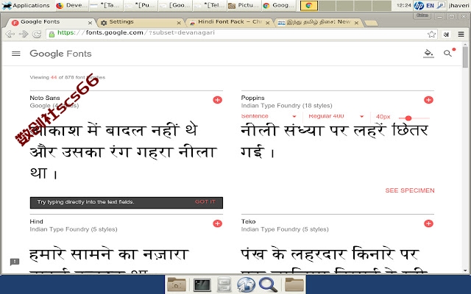Open the Firefox 'Deve...' taskbar window
The height and width of the screenshot is (294, 471).
[x=72, y=5]
